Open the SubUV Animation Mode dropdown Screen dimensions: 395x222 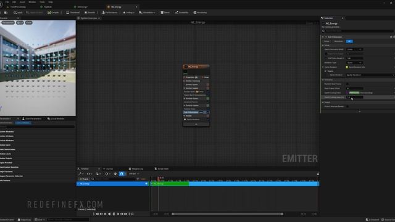pyautogui.click(x=354, y=49)
